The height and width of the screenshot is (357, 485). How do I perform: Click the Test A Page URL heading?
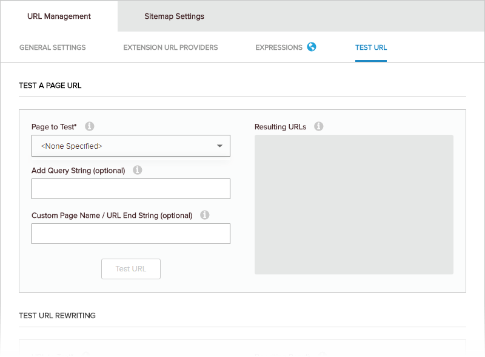coord(50,86)
